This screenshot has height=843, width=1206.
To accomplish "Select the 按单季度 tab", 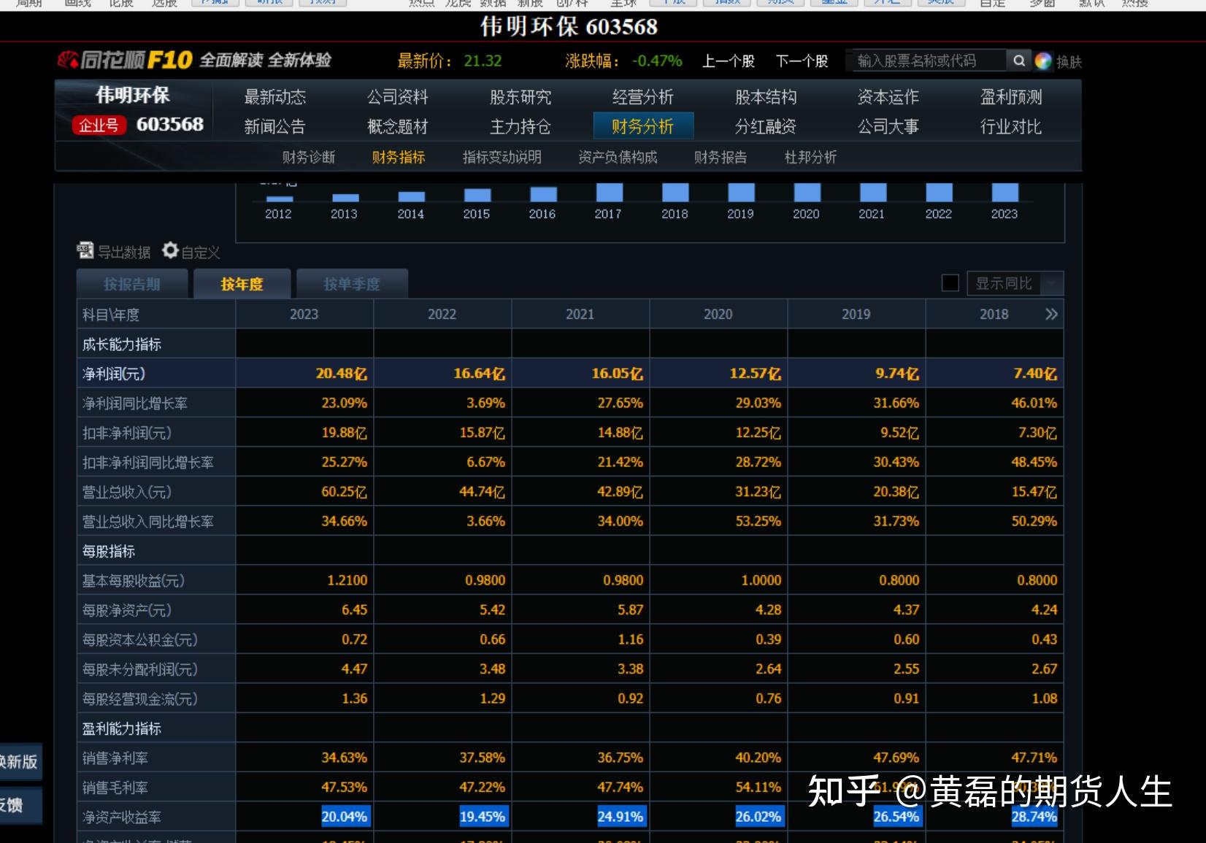I will point(352,284).
